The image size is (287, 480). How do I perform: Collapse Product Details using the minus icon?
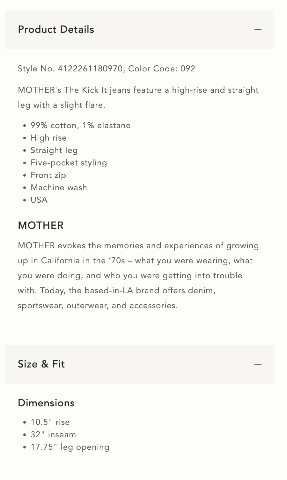pyautogui.click(x=258, y=30)
